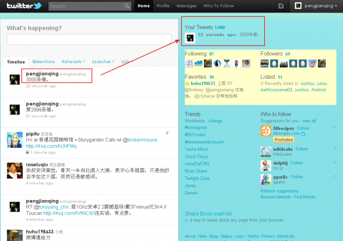Open the #sexisgreat trending topic

[196, 128]
